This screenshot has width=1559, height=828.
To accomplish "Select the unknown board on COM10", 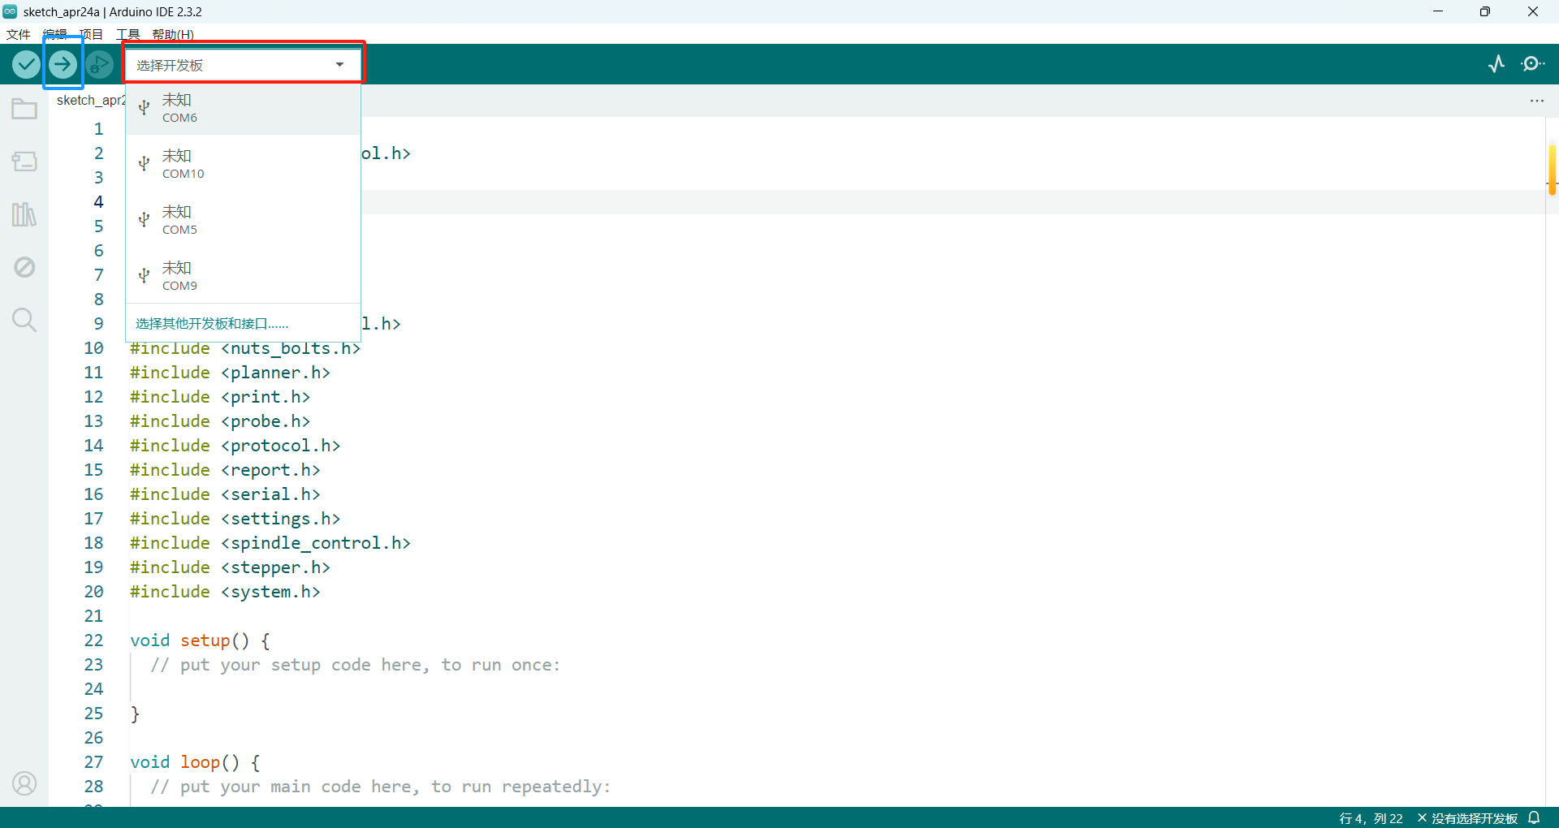I will tap(243, 164).
